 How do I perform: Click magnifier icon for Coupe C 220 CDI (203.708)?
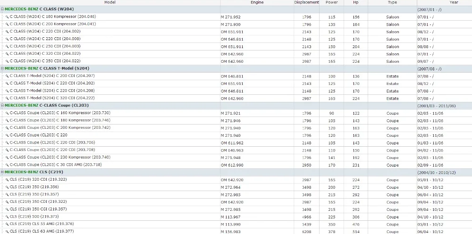click(7, 150)
